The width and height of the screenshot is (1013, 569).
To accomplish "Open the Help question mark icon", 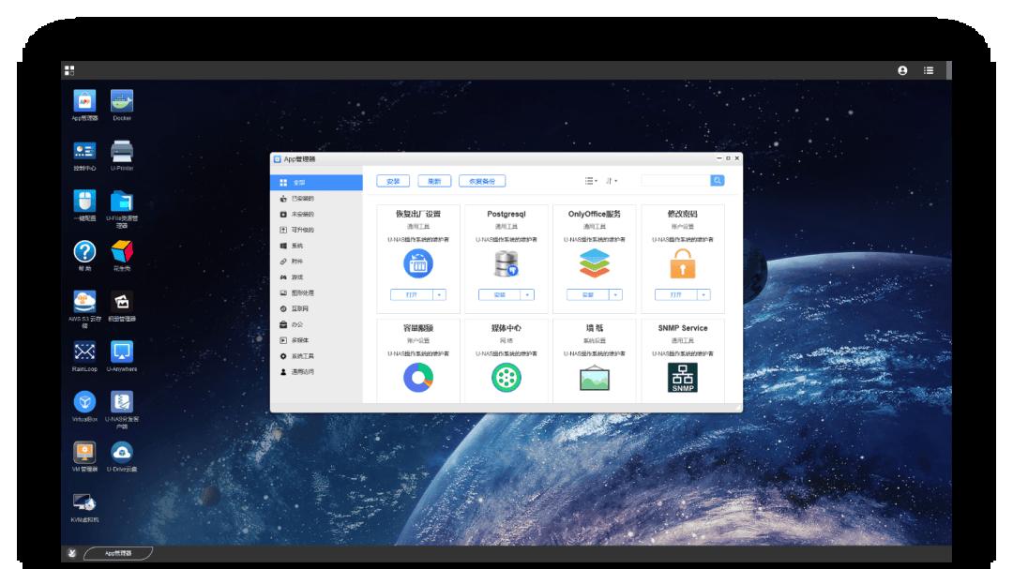I will [x=84, y=251].
